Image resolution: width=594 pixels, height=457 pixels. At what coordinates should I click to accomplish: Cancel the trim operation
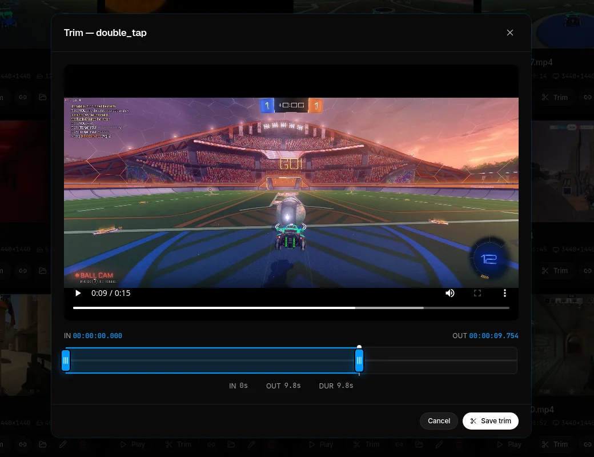tap(439, 421)
